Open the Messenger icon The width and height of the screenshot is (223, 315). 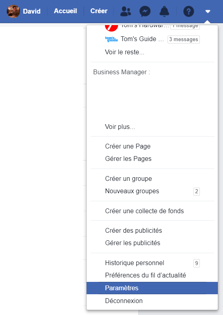point(145,11)
